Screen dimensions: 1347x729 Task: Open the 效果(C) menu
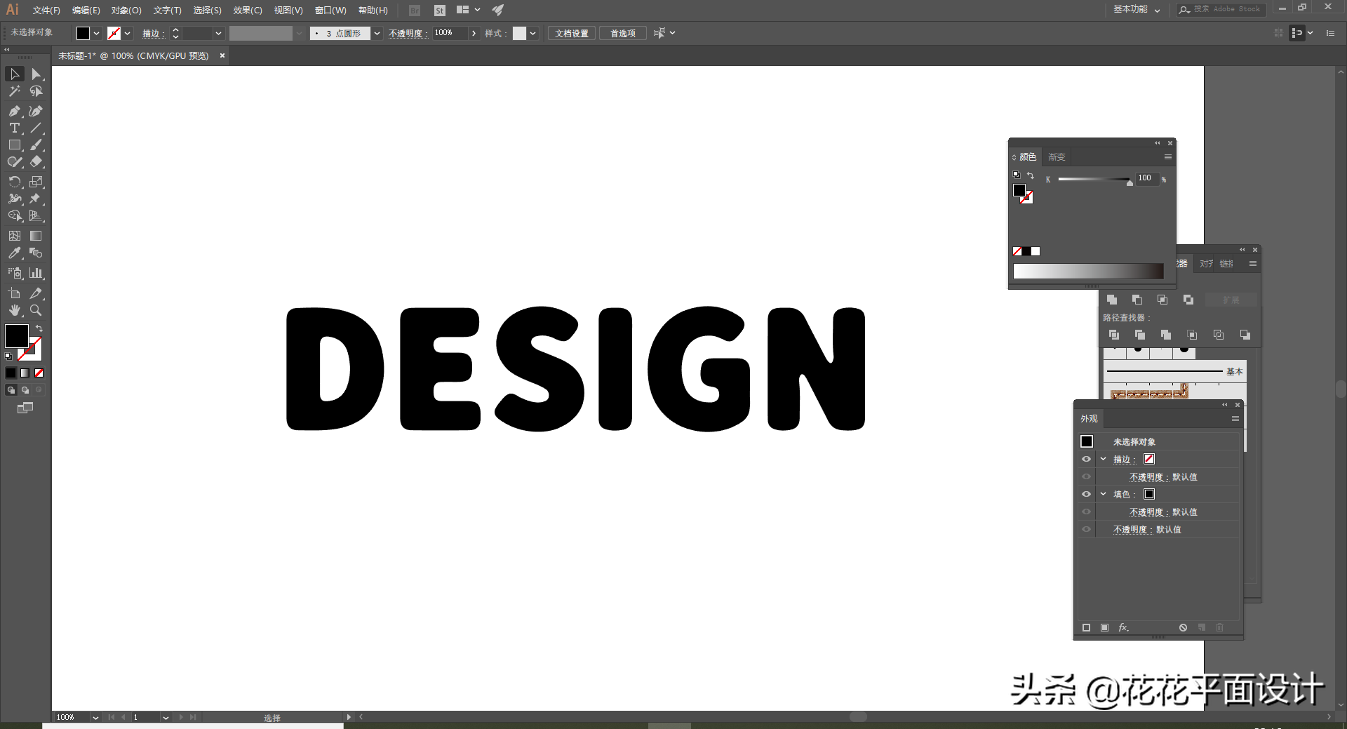point(247,10)
